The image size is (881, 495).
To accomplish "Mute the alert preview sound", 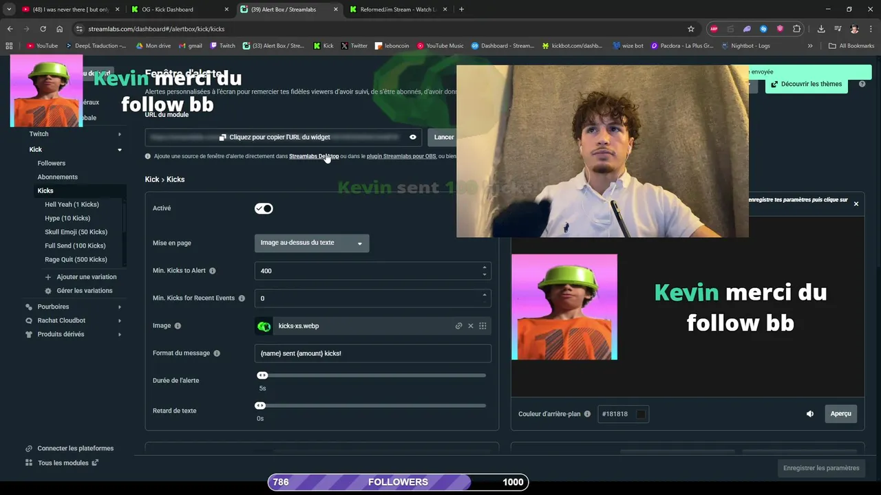I will pos(810,414).
